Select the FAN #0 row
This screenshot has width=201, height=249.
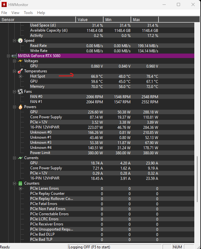point(112,97)
